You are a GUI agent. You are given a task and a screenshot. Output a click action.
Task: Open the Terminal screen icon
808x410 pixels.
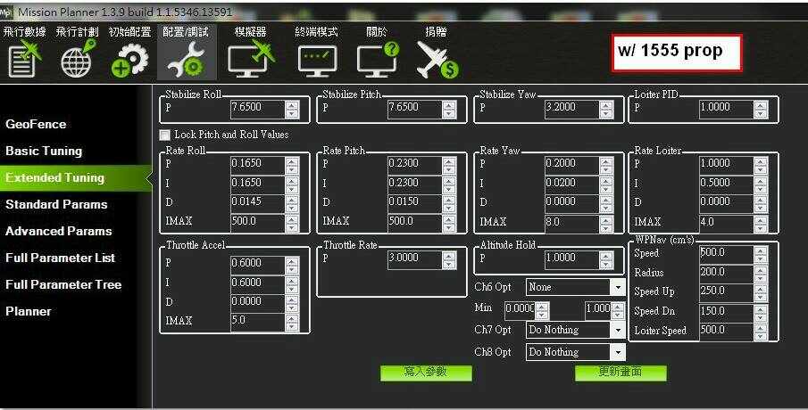(316, 59)
